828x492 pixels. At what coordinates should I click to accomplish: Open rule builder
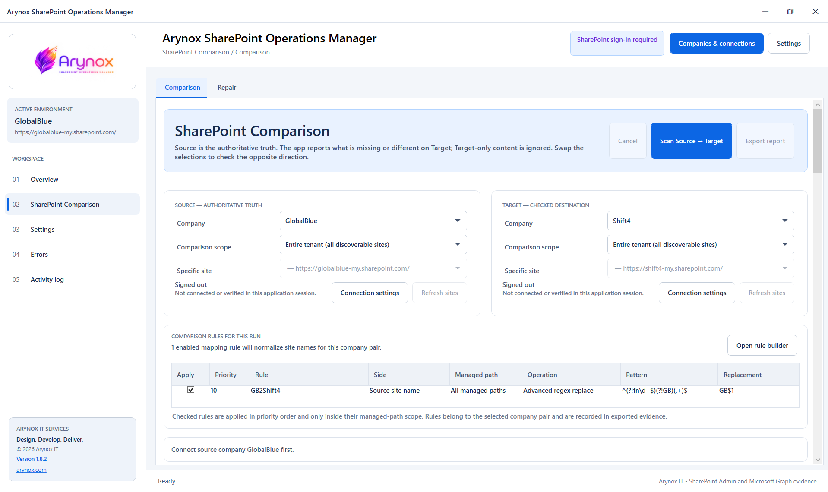(x=762, y=346)
